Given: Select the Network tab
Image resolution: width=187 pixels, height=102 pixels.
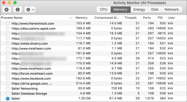Looking at the screenshot, I should click(172, 10).
